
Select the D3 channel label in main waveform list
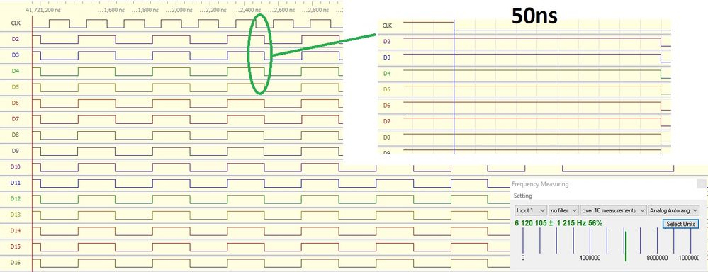[16, 55]
